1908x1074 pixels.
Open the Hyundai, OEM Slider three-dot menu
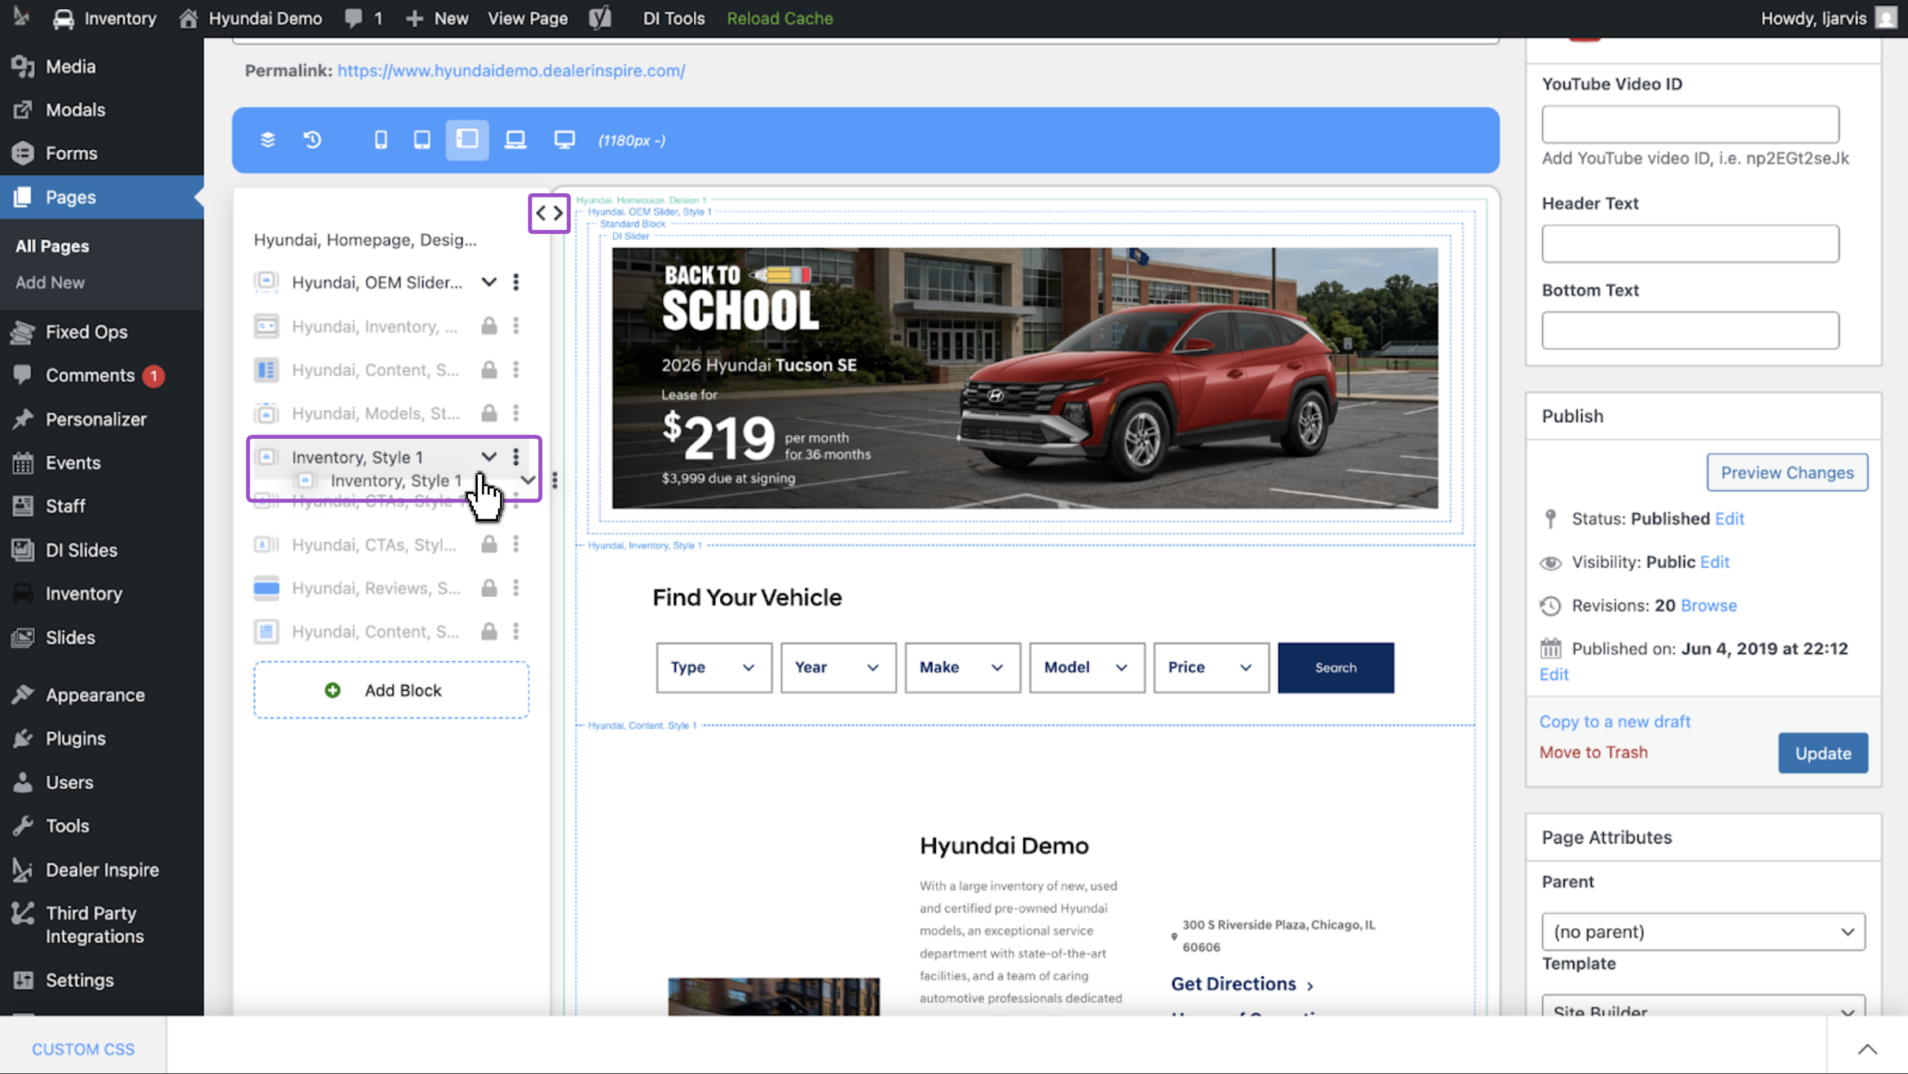pos(516,282)
